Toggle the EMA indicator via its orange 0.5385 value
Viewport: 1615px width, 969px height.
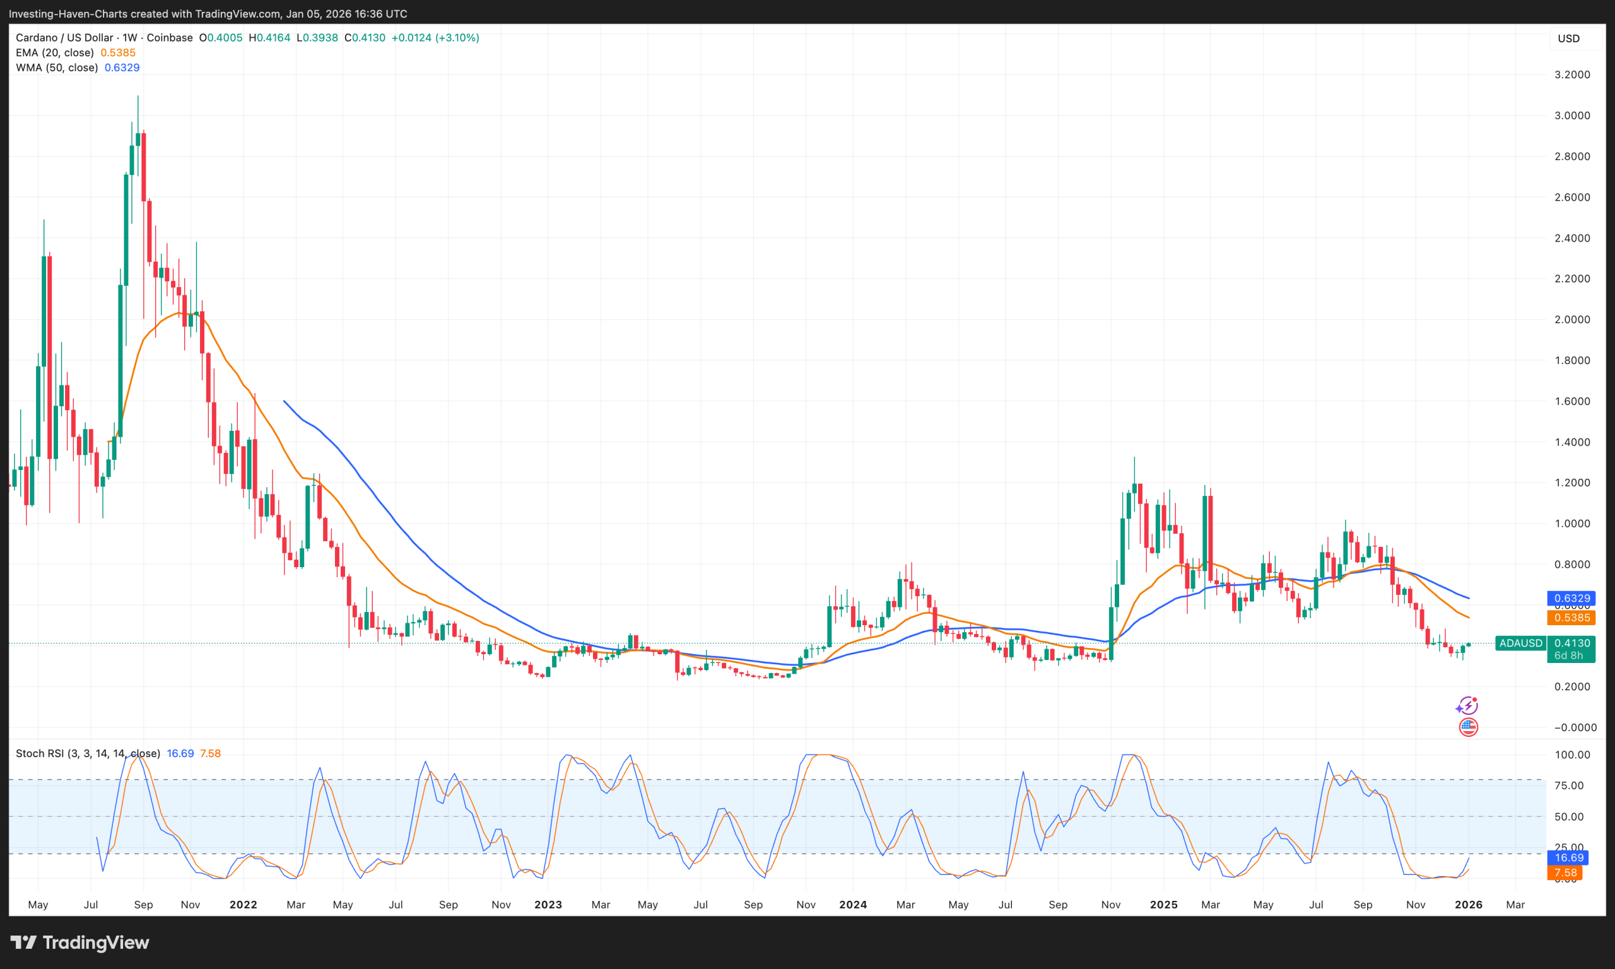119,52
